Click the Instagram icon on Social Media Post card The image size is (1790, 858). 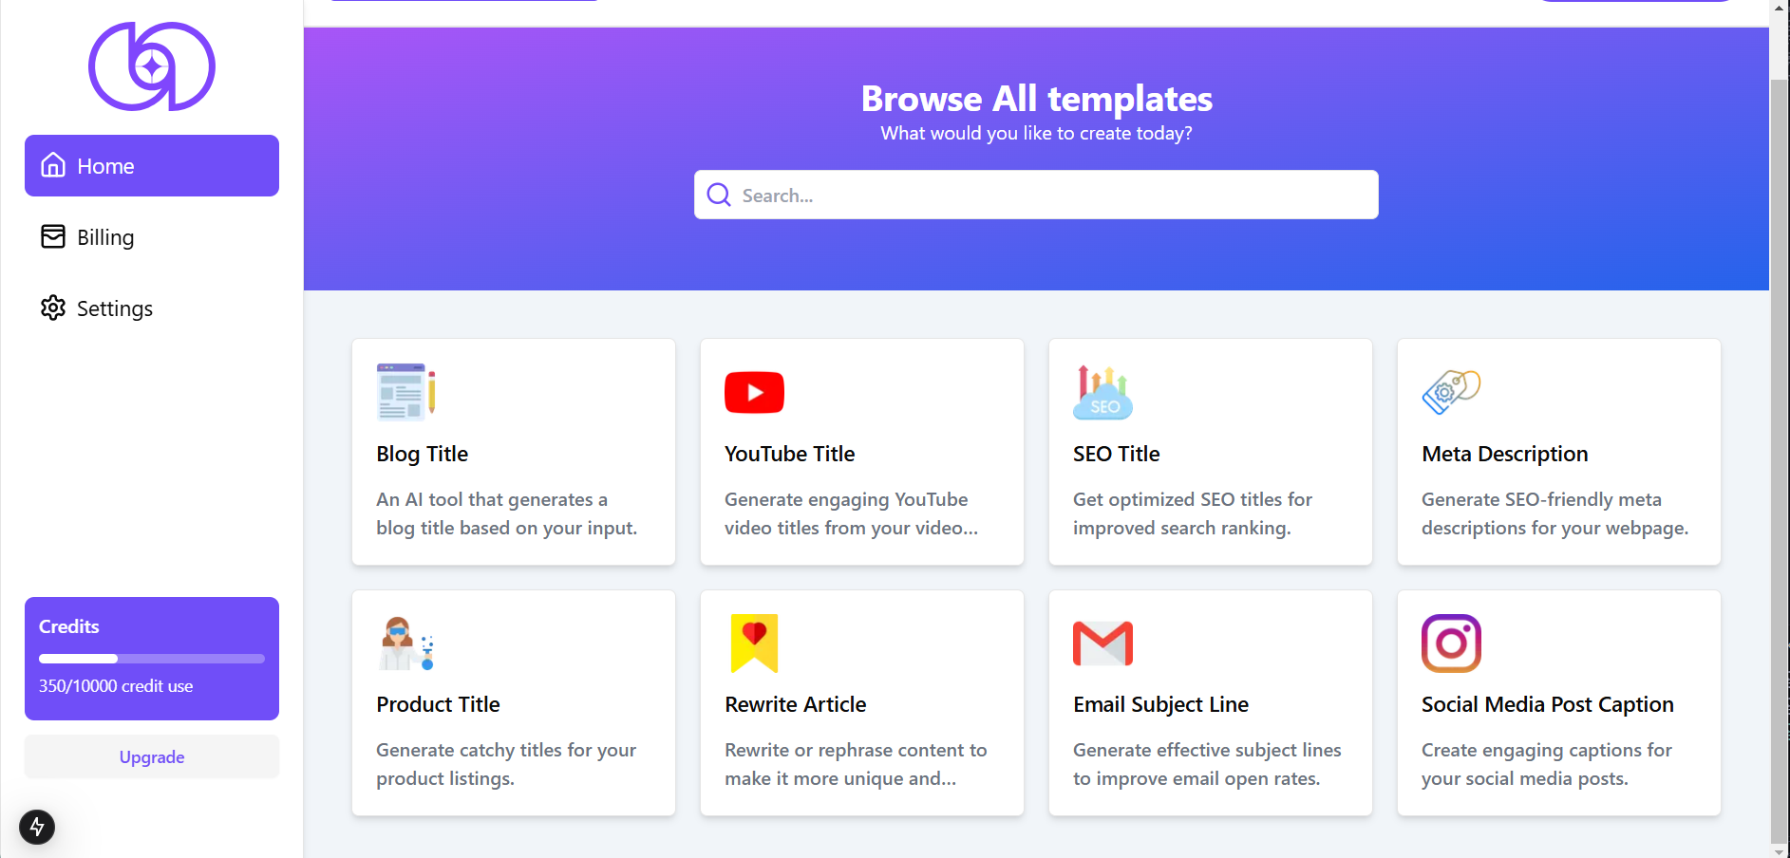click(x=1450, y=643)
